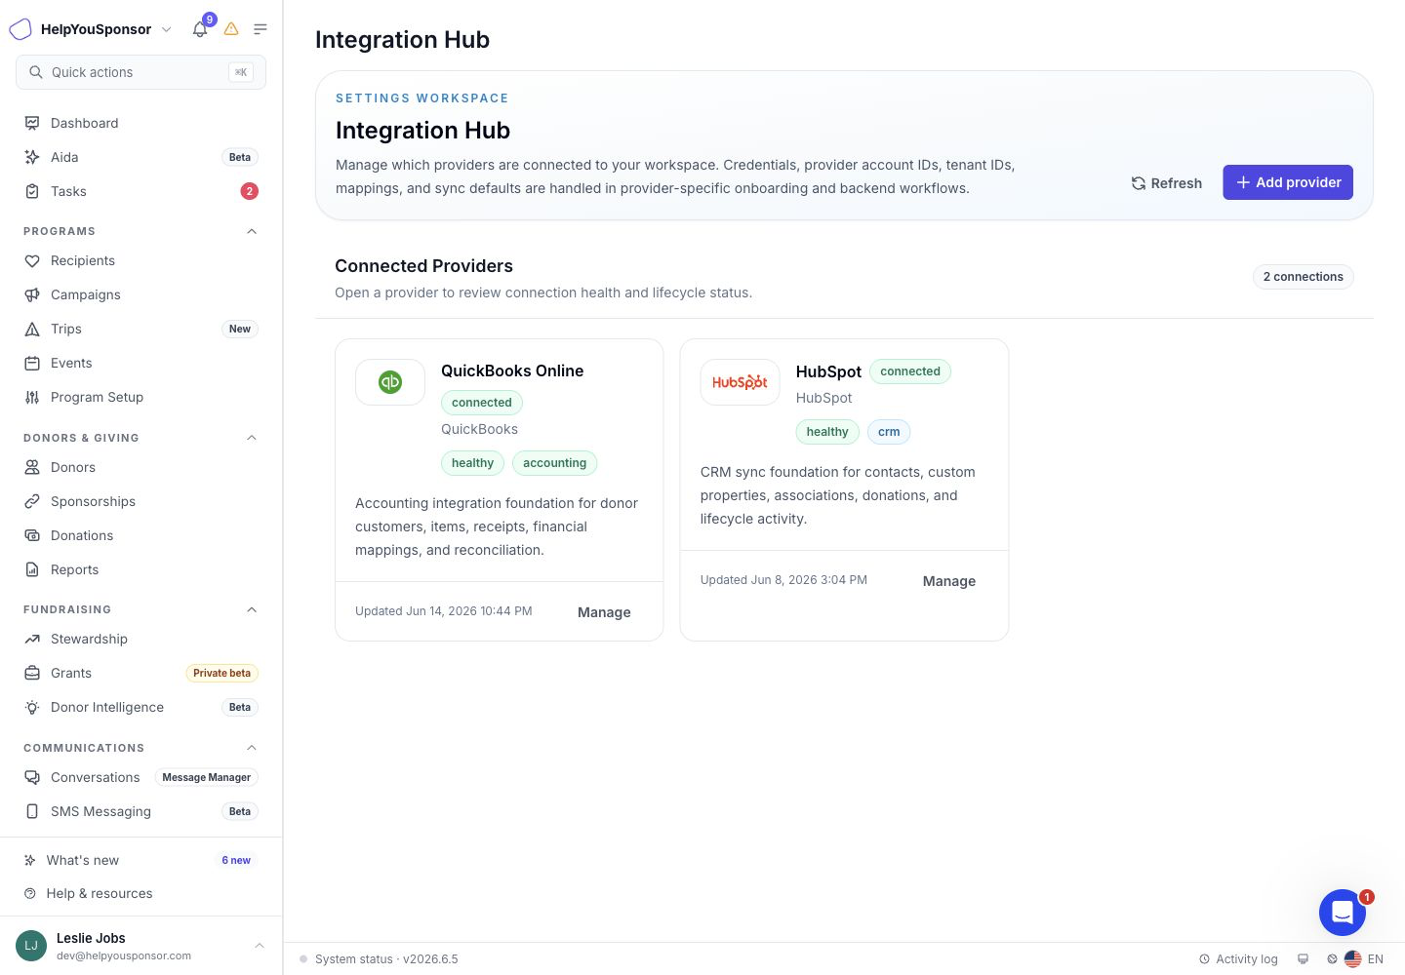The width and height of the screenshot is (1405, 975).
Task: Collapse the Programs section
Action: click(x=252, y=231)
